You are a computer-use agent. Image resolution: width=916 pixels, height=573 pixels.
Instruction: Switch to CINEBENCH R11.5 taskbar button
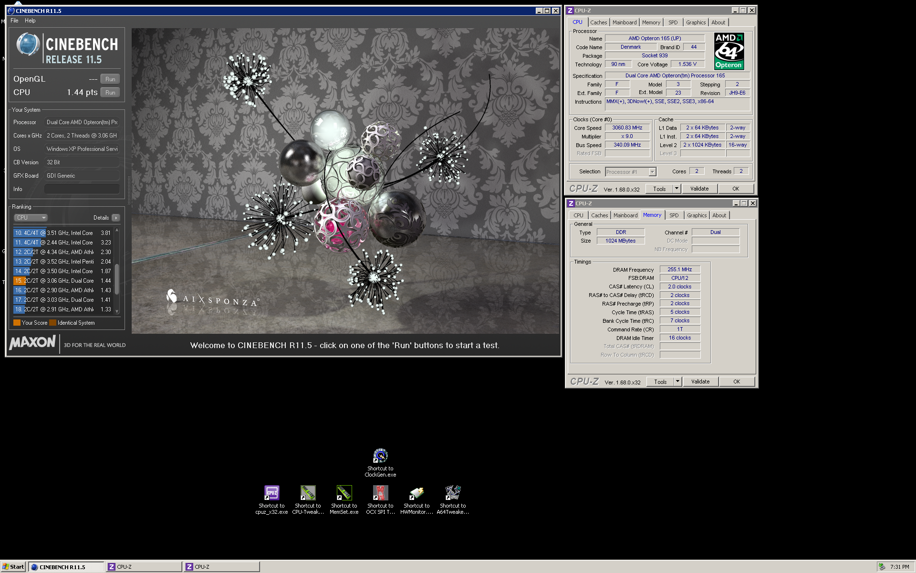coord(66,567)
